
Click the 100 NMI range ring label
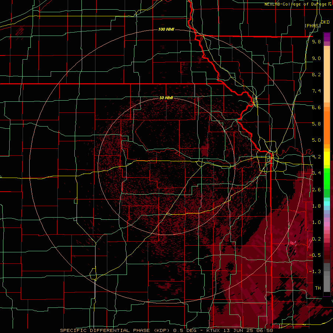click(166, 29)
